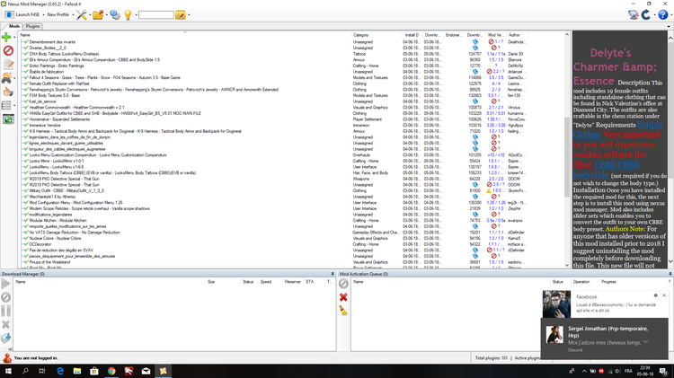Click the red X in Mod Activation Queue

click(x=343, y=297)
